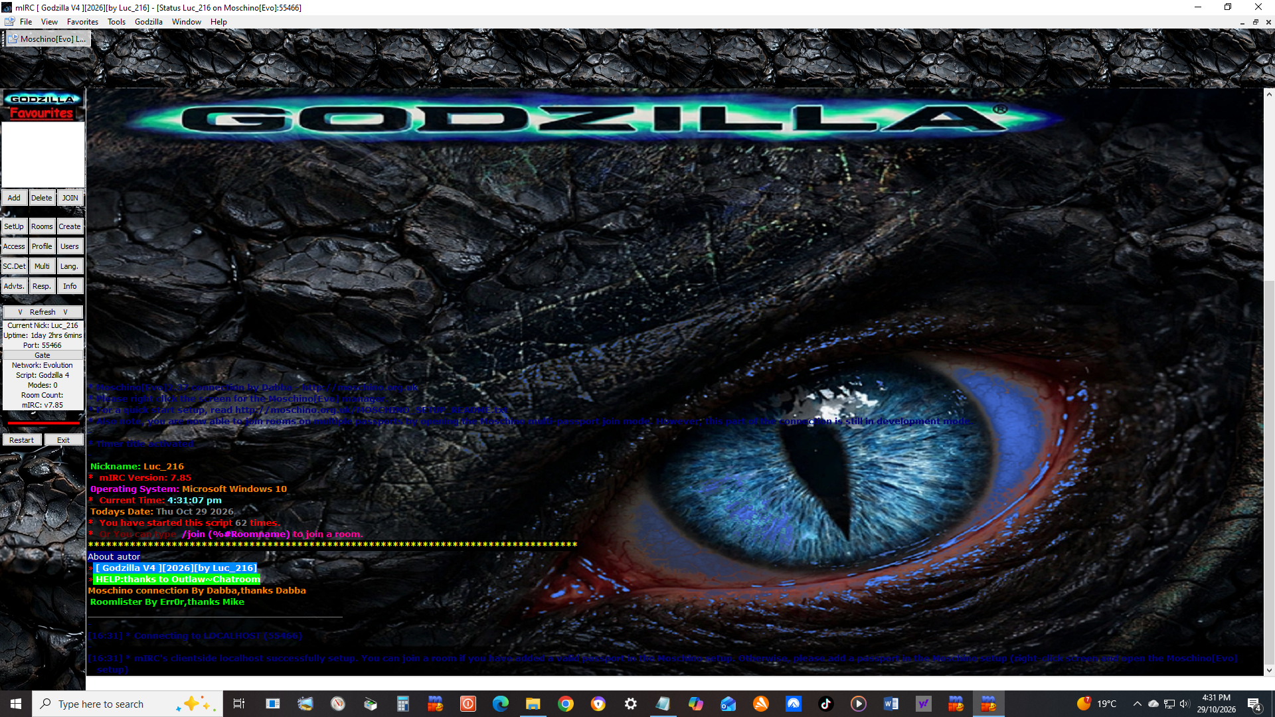Open the Settings gear on taskbar
The width and height of the screenshot is (1275, 717).
pyautogui.click(x=631, y=704)
